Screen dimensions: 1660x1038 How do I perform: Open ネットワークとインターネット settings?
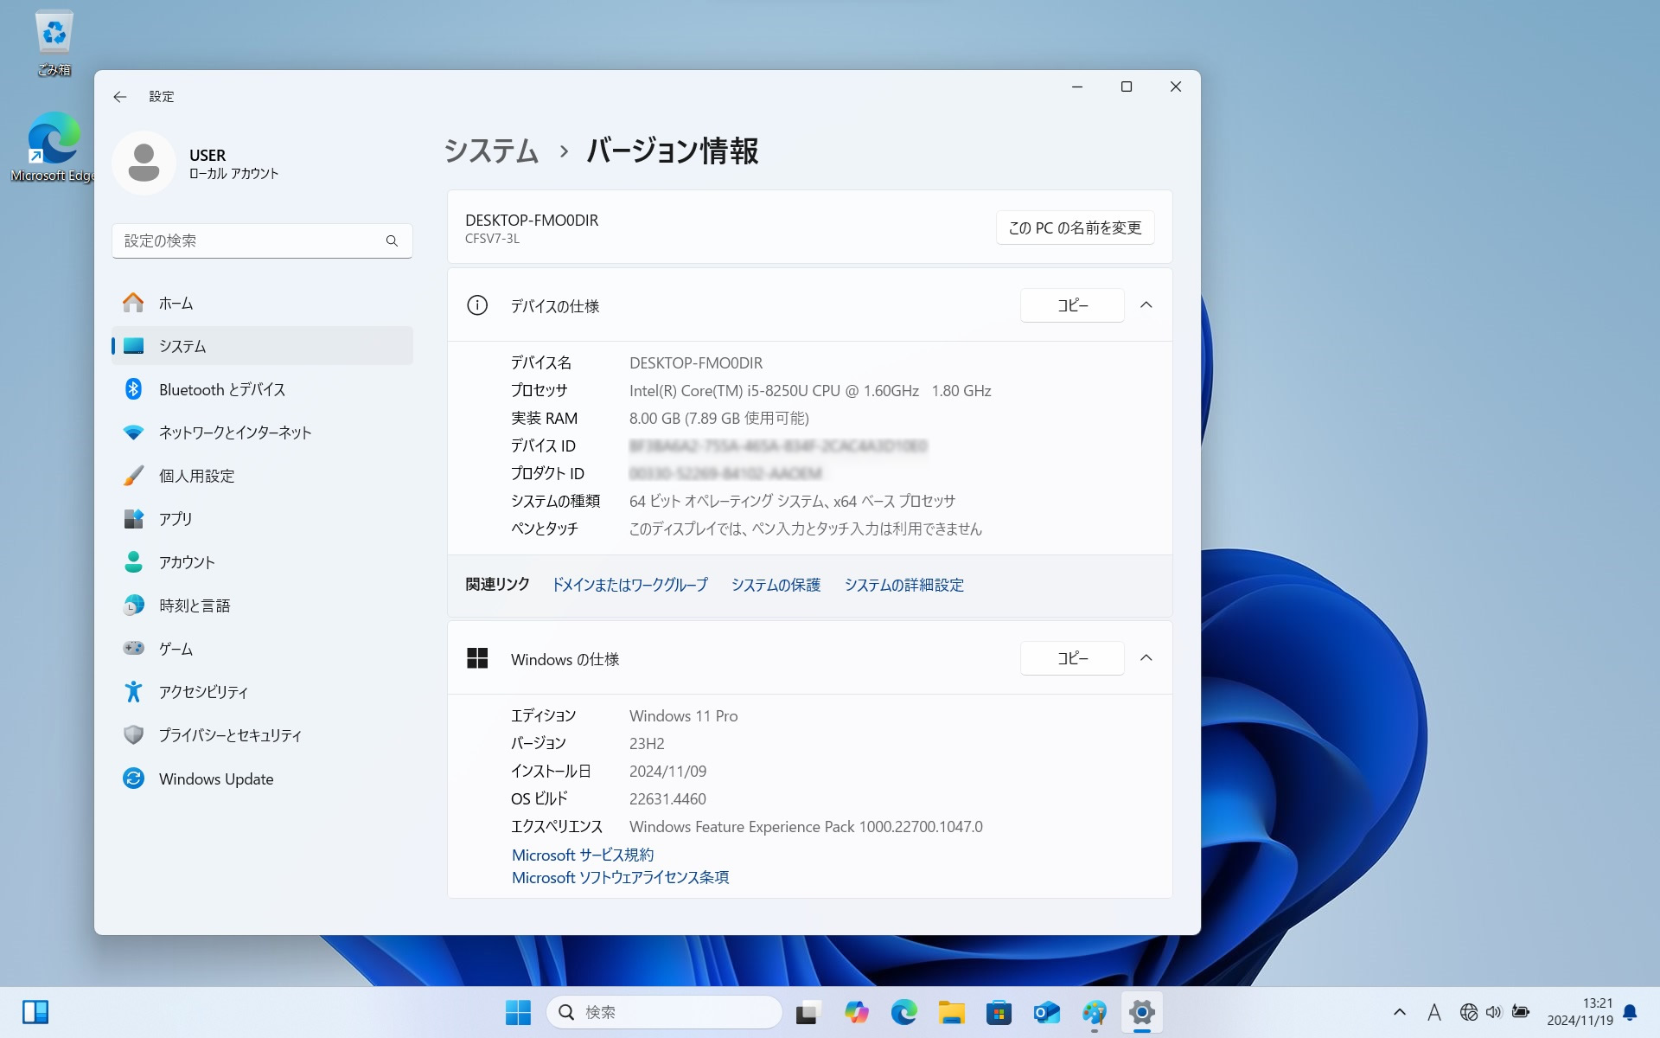tap(262, 432)
